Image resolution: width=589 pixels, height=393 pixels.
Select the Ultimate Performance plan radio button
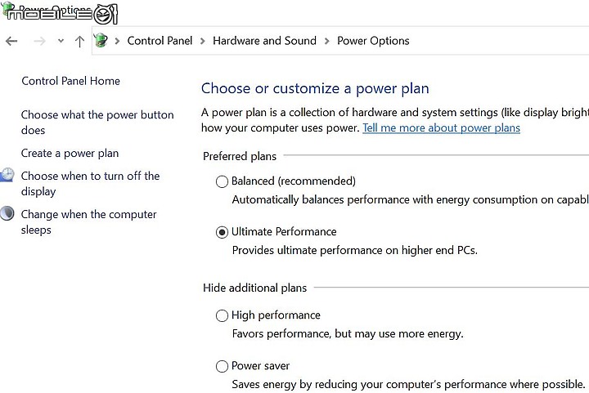pyautogui.click(x=222, y=232)
